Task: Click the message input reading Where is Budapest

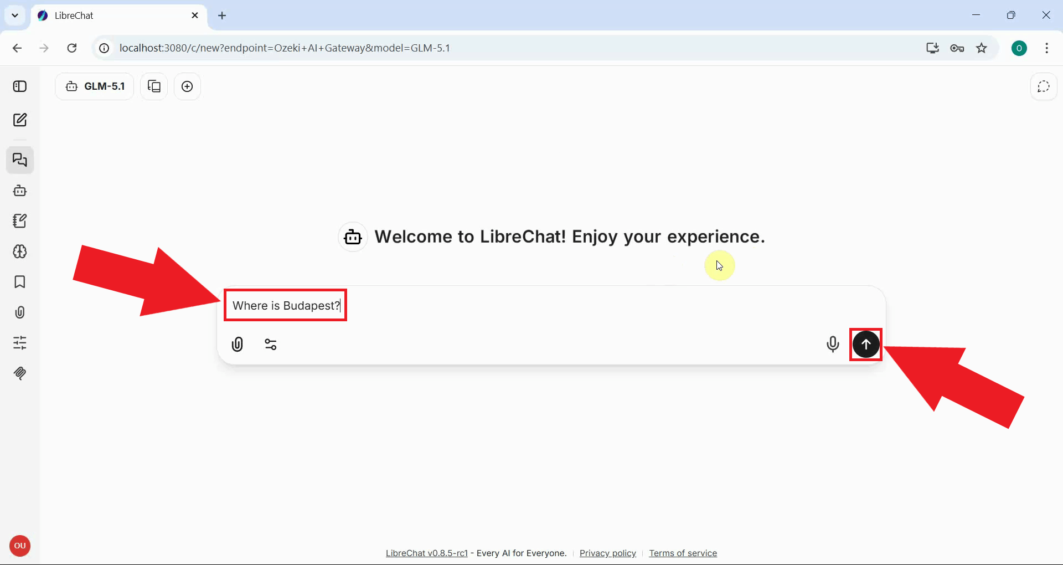Action: click(285, 305)
